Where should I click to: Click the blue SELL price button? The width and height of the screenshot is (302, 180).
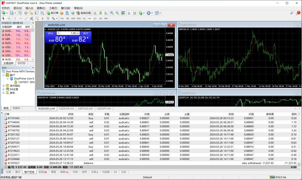click(x=57, y=39)
